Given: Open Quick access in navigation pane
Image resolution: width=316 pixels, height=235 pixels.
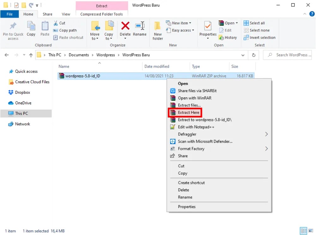Looking at the screenshot, I should [26, 71].
